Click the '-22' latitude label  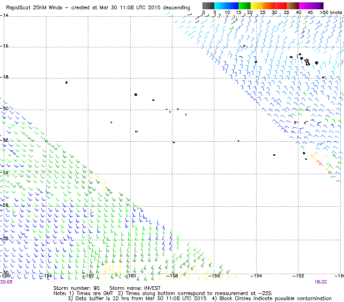tap(4, 140)
